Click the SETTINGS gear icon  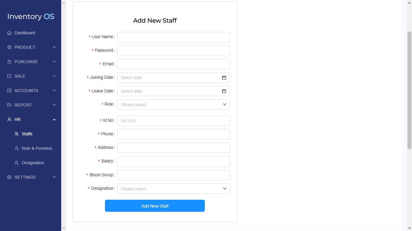pyautogui.click(x=9, y=177)
